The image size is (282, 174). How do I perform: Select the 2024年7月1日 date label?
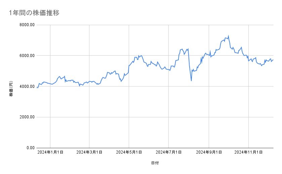coord(169,153)
